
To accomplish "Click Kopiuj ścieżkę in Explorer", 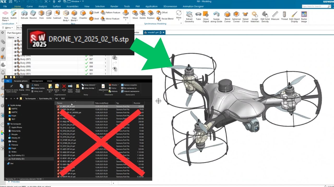I will 38,88.
